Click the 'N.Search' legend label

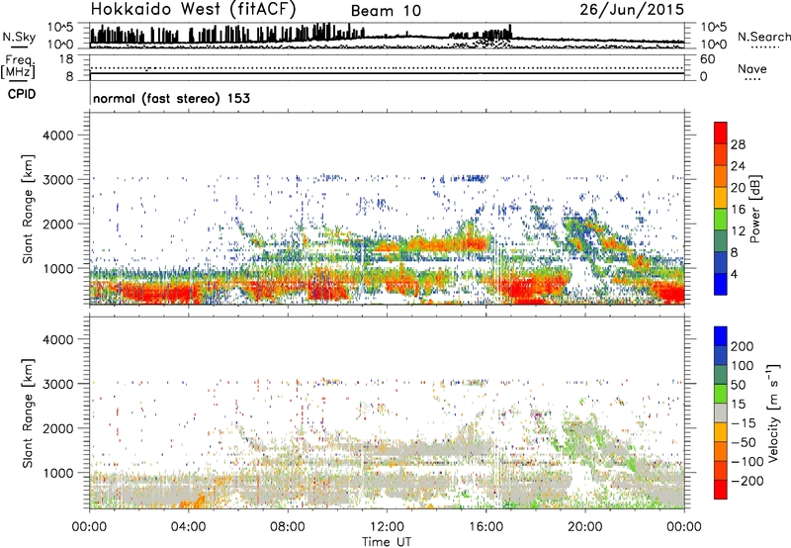click(x=763, y=37)
